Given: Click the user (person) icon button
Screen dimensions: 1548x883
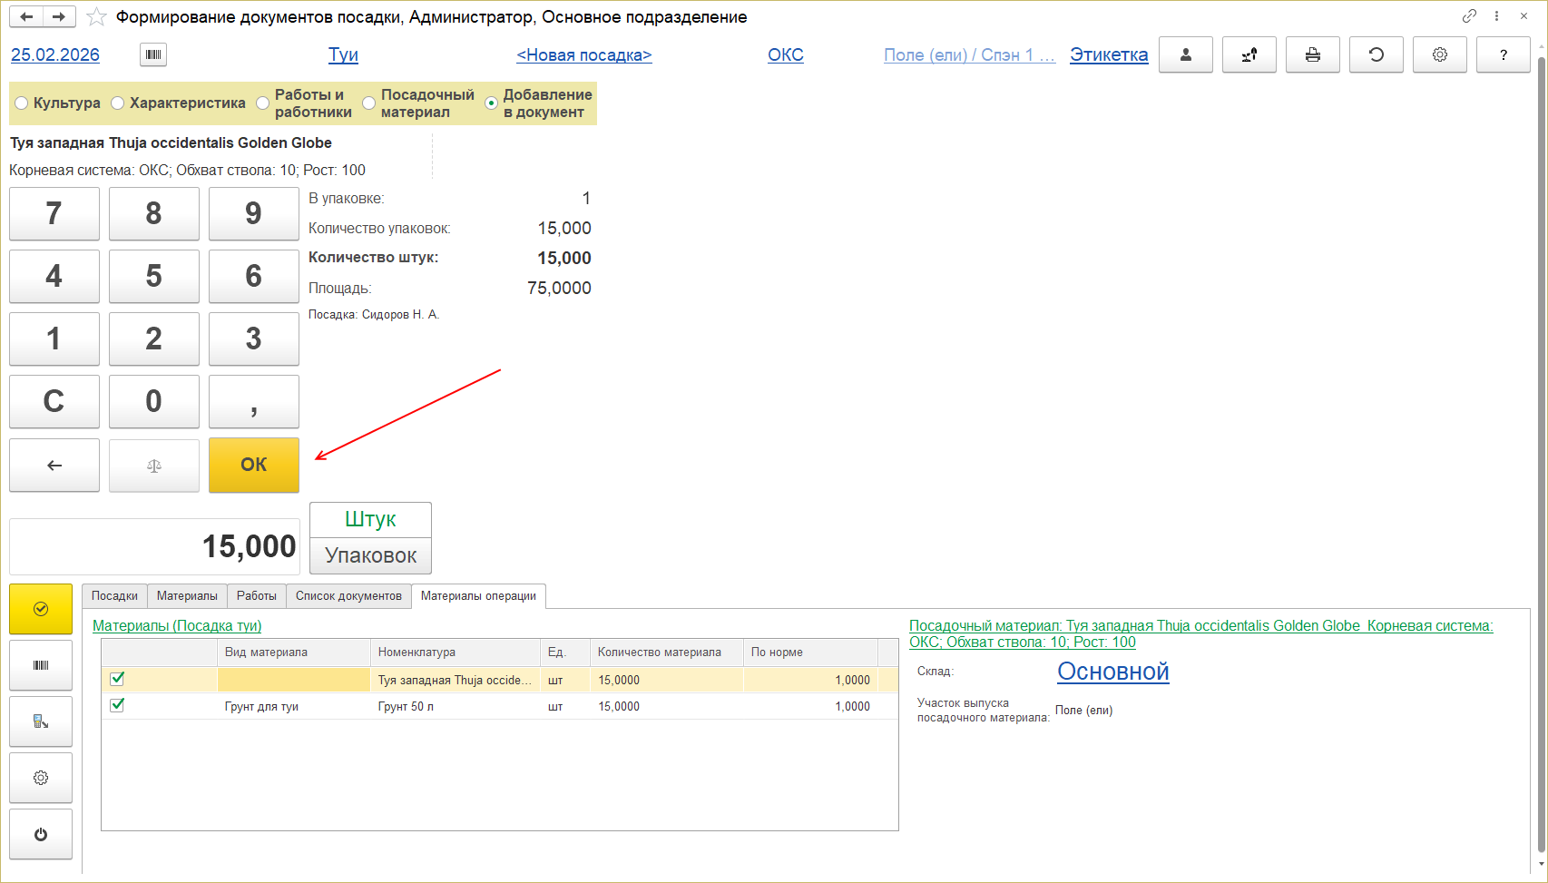Looking at the screenshot, I should point(1185,55).
